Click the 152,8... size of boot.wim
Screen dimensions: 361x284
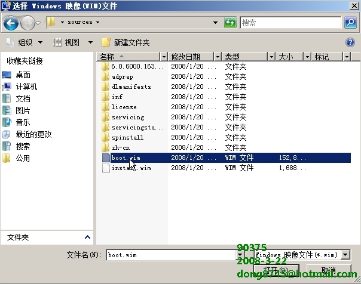292,158
